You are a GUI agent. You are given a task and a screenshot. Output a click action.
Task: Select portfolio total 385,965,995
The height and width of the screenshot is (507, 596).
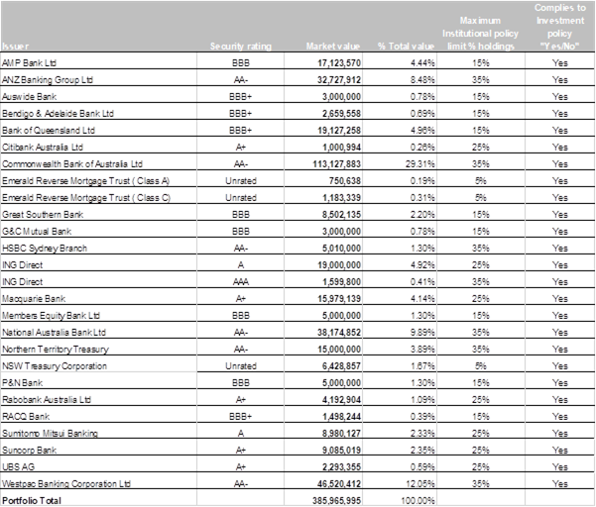336,500
